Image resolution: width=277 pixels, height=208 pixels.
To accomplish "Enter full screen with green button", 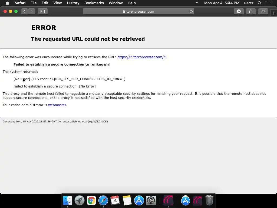I will click(x=16, y=11).
